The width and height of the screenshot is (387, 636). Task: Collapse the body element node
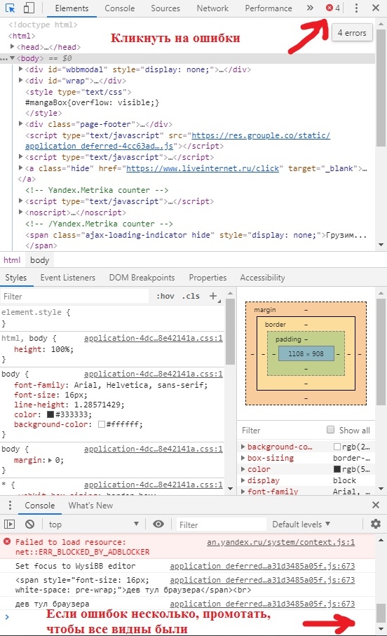(13, 58)
